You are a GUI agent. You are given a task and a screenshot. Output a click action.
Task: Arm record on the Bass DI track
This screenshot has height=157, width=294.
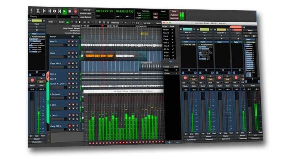pyautogui.click(x=69, y=42)
